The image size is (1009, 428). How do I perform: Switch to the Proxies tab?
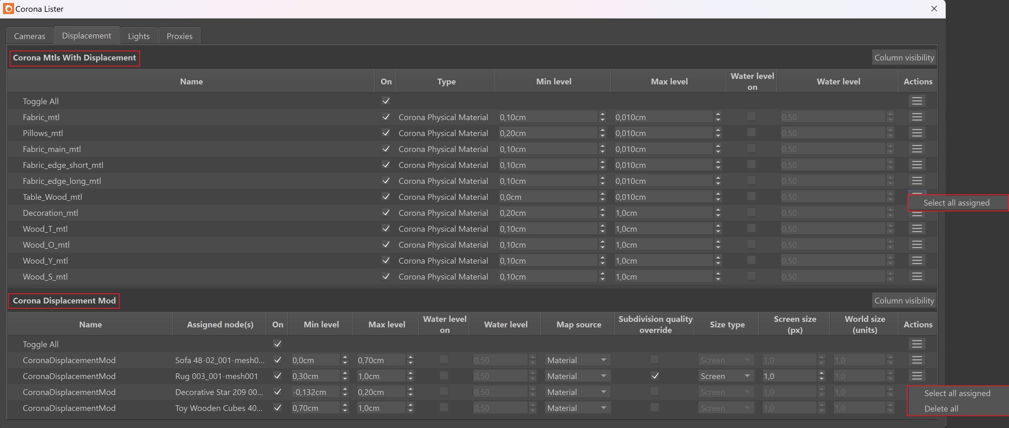(179, 36)
